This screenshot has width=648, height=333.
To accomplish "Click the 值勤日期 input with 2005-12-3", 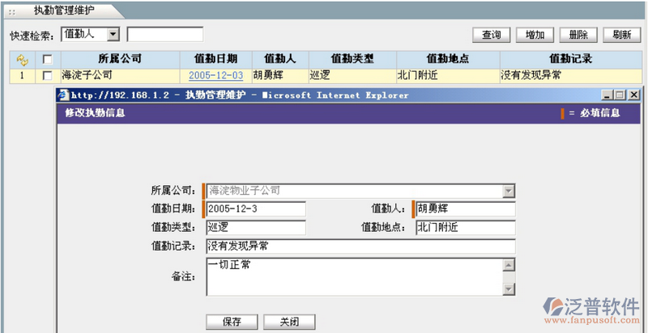I will click(256, 209).
